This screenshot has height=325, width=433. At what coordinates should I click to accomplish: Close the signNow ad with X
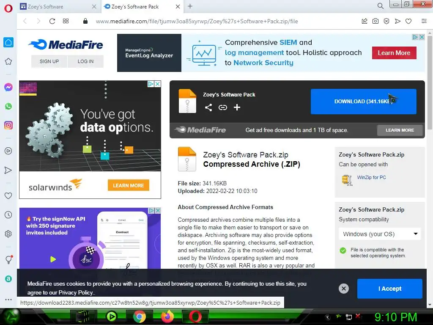tap(158, 211)
